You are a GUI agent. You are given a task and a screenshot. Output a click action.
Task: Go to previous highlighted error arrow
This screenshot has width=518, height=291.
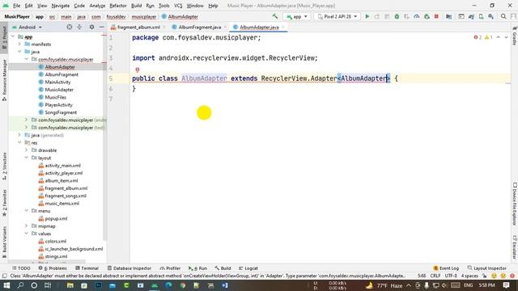499,37
